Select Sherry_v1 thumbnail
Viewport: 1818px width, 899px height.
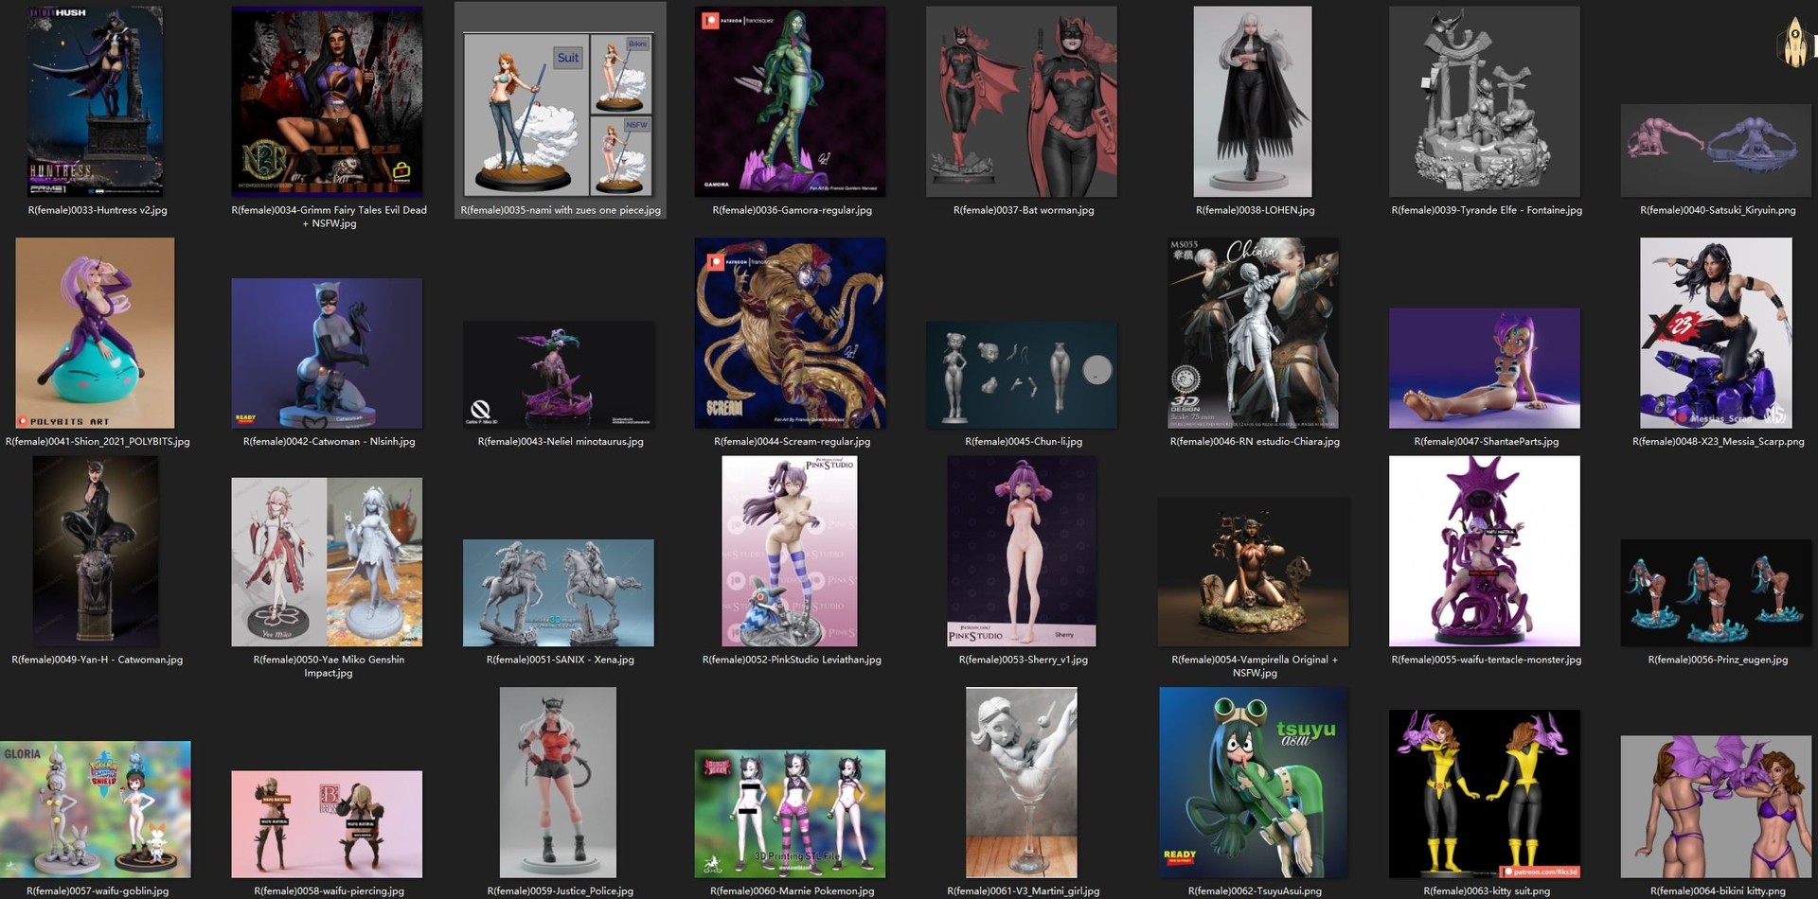[x=1022, y=552]
